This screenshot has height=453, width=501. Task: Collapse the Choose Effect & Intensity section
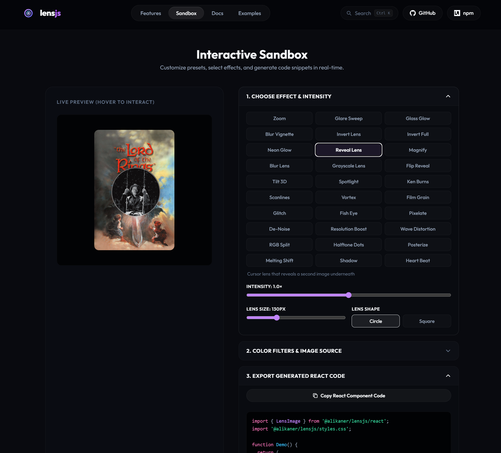[x=448, y=96]
